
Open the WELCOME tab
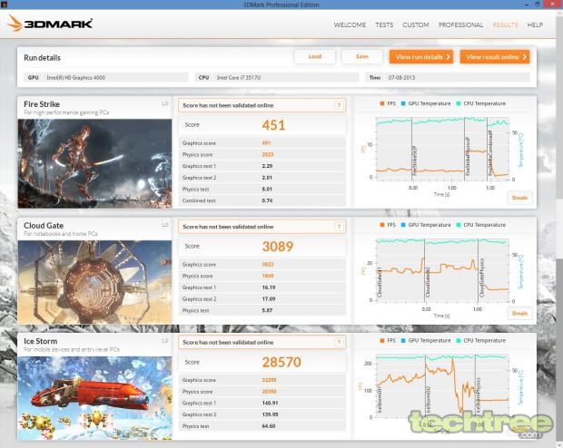350,24
